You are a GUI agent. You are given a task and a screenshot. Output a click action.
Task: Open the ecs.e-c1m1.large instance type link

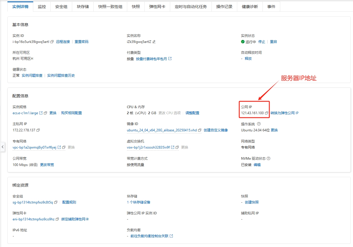click(x=25, y=113)
